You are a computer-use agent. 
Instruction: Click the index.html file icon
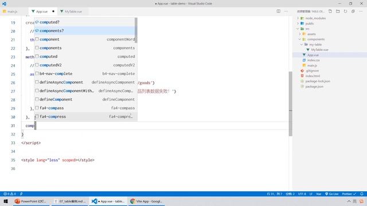302,76
